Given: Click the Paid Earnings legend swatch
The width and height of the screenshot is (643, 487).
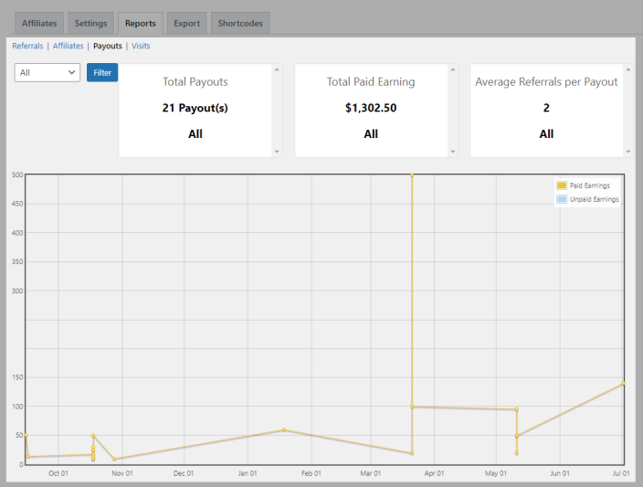Looking at the screenshot, I should 562,185.
